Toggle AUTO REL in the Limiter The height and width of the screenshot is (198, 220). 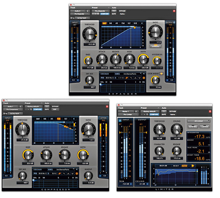(x=193, y=127)
